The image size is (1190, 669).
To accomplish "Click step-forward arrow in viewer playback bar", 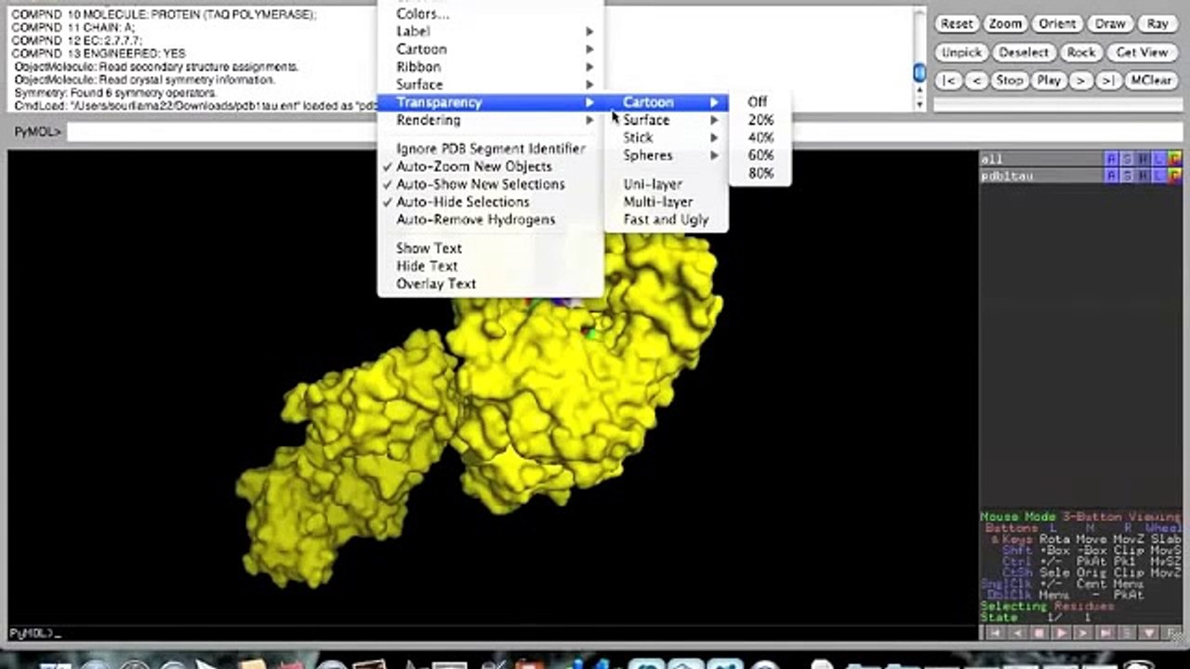I will 1084,633.
